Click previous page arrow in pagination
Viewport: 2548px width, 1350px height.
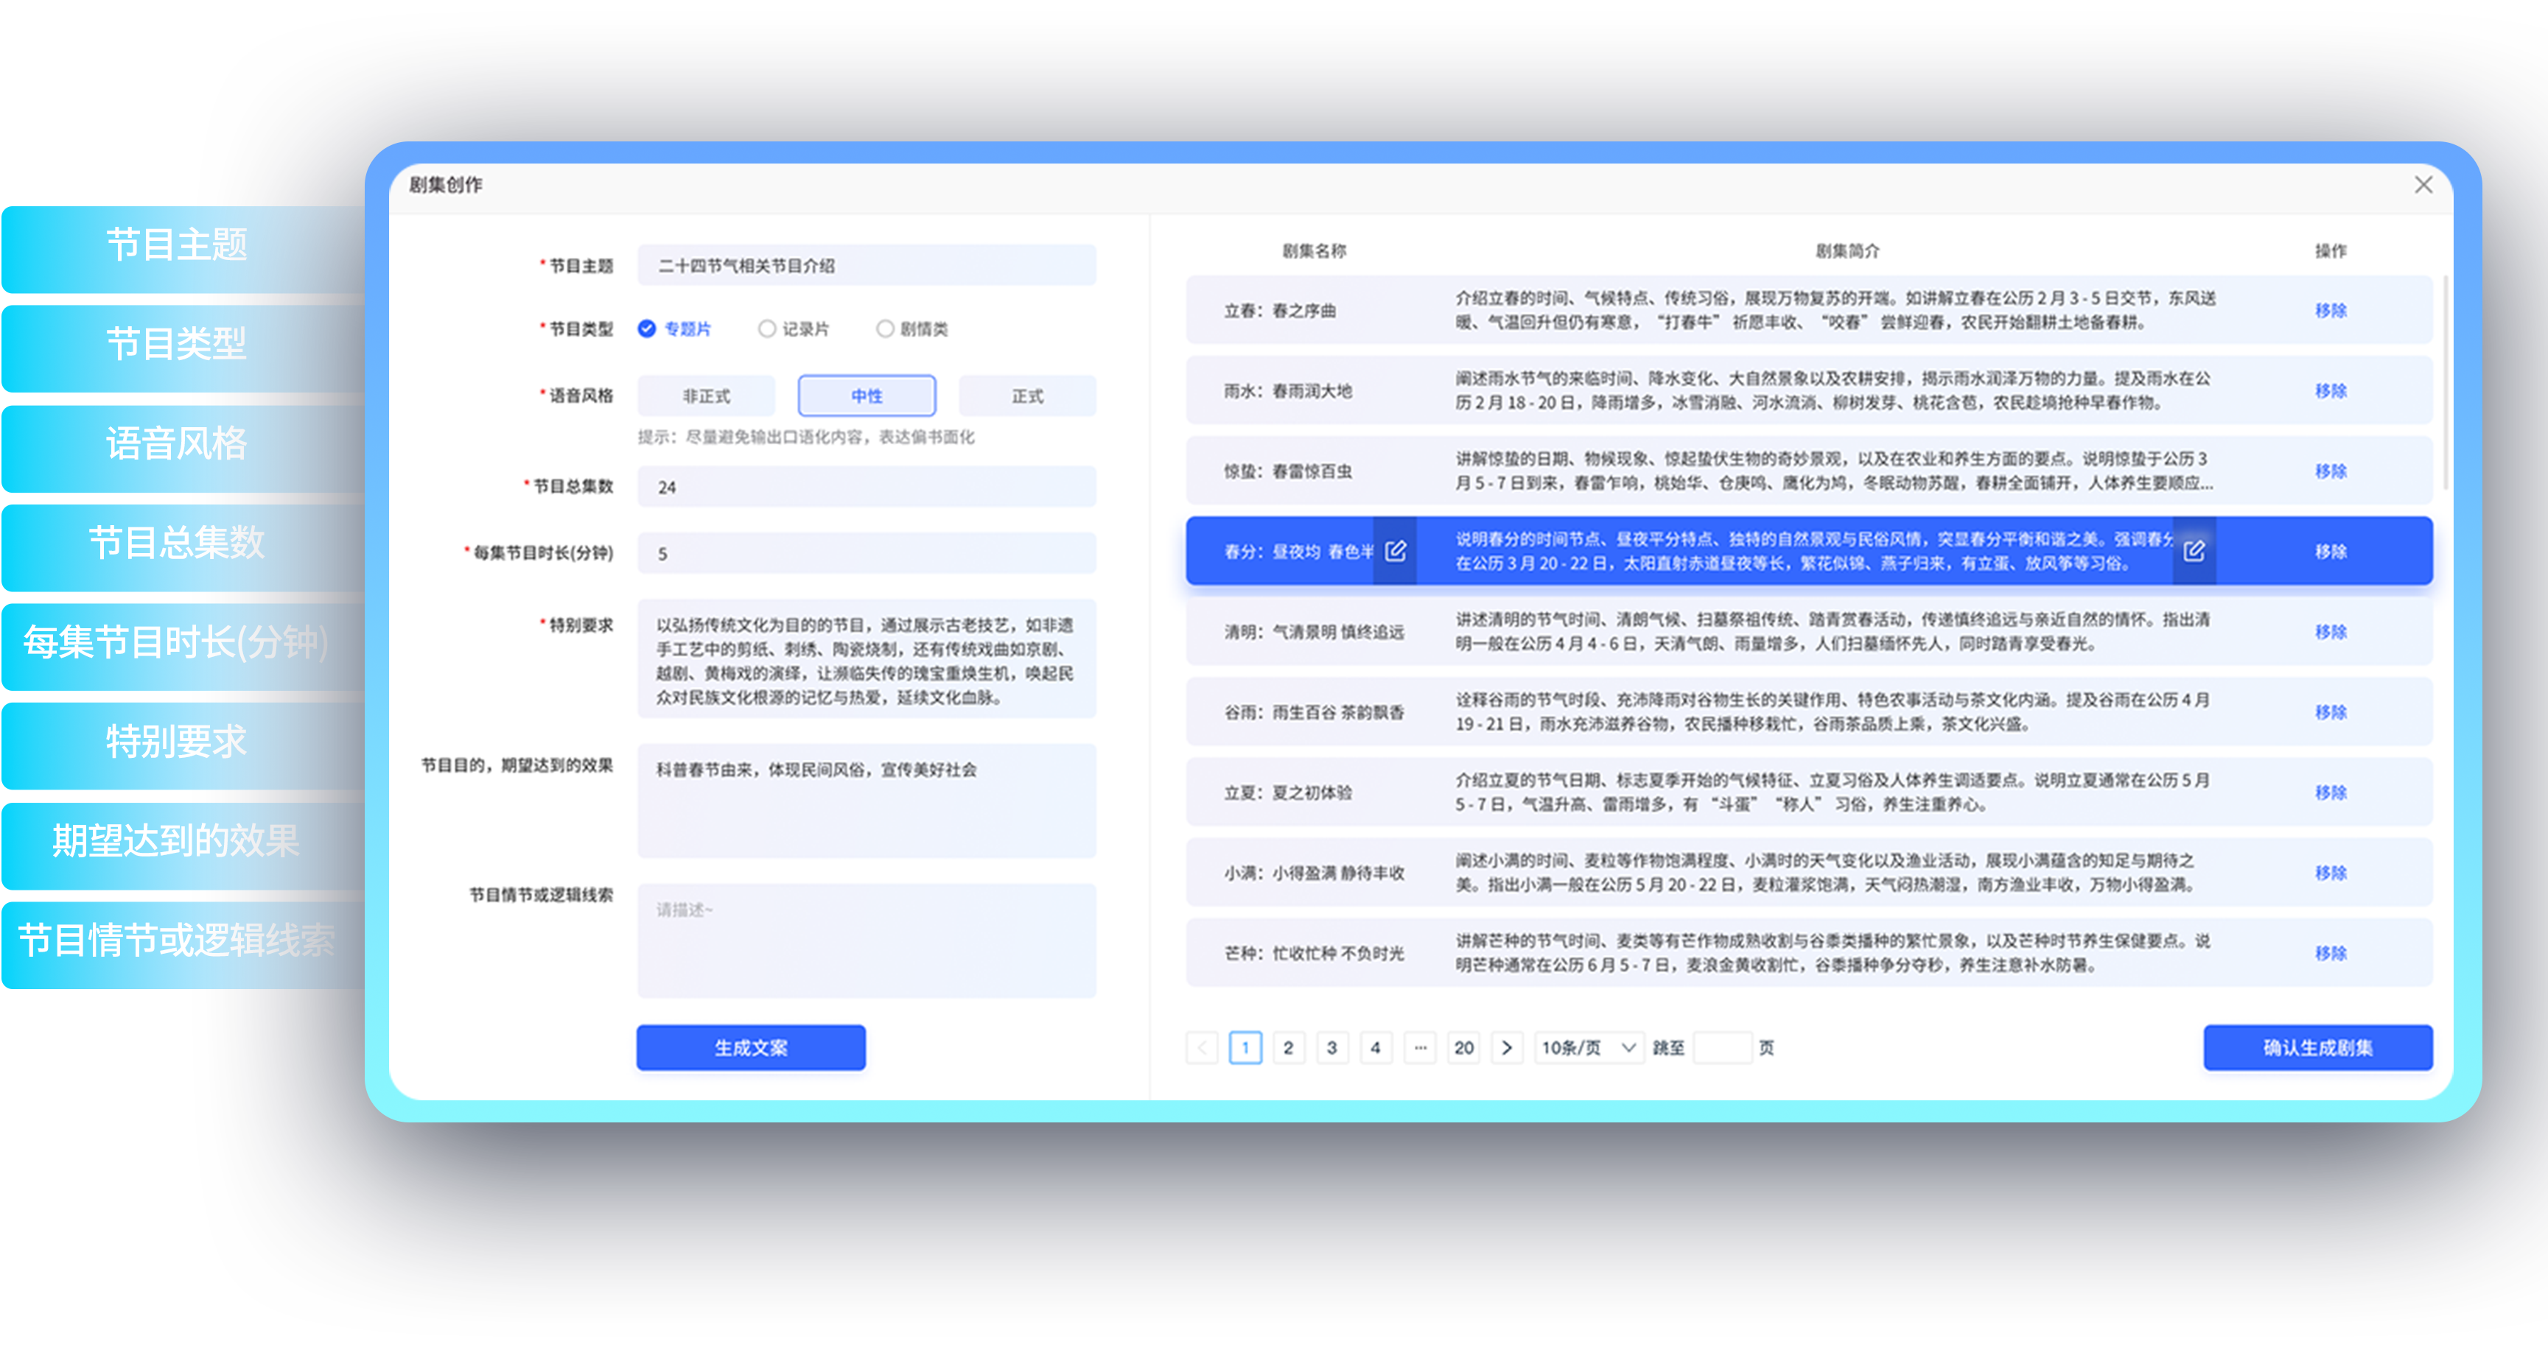tap(1202, 1047)
